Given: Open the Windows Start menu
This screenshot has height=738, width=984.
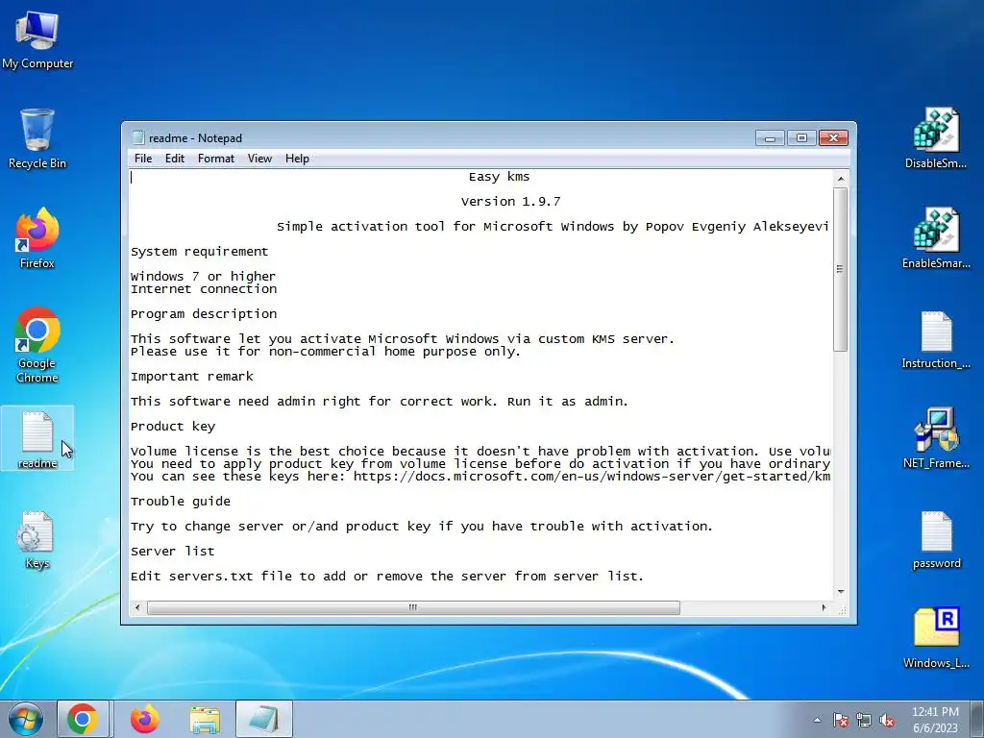Looking at the screenshot, I should 26,719.
